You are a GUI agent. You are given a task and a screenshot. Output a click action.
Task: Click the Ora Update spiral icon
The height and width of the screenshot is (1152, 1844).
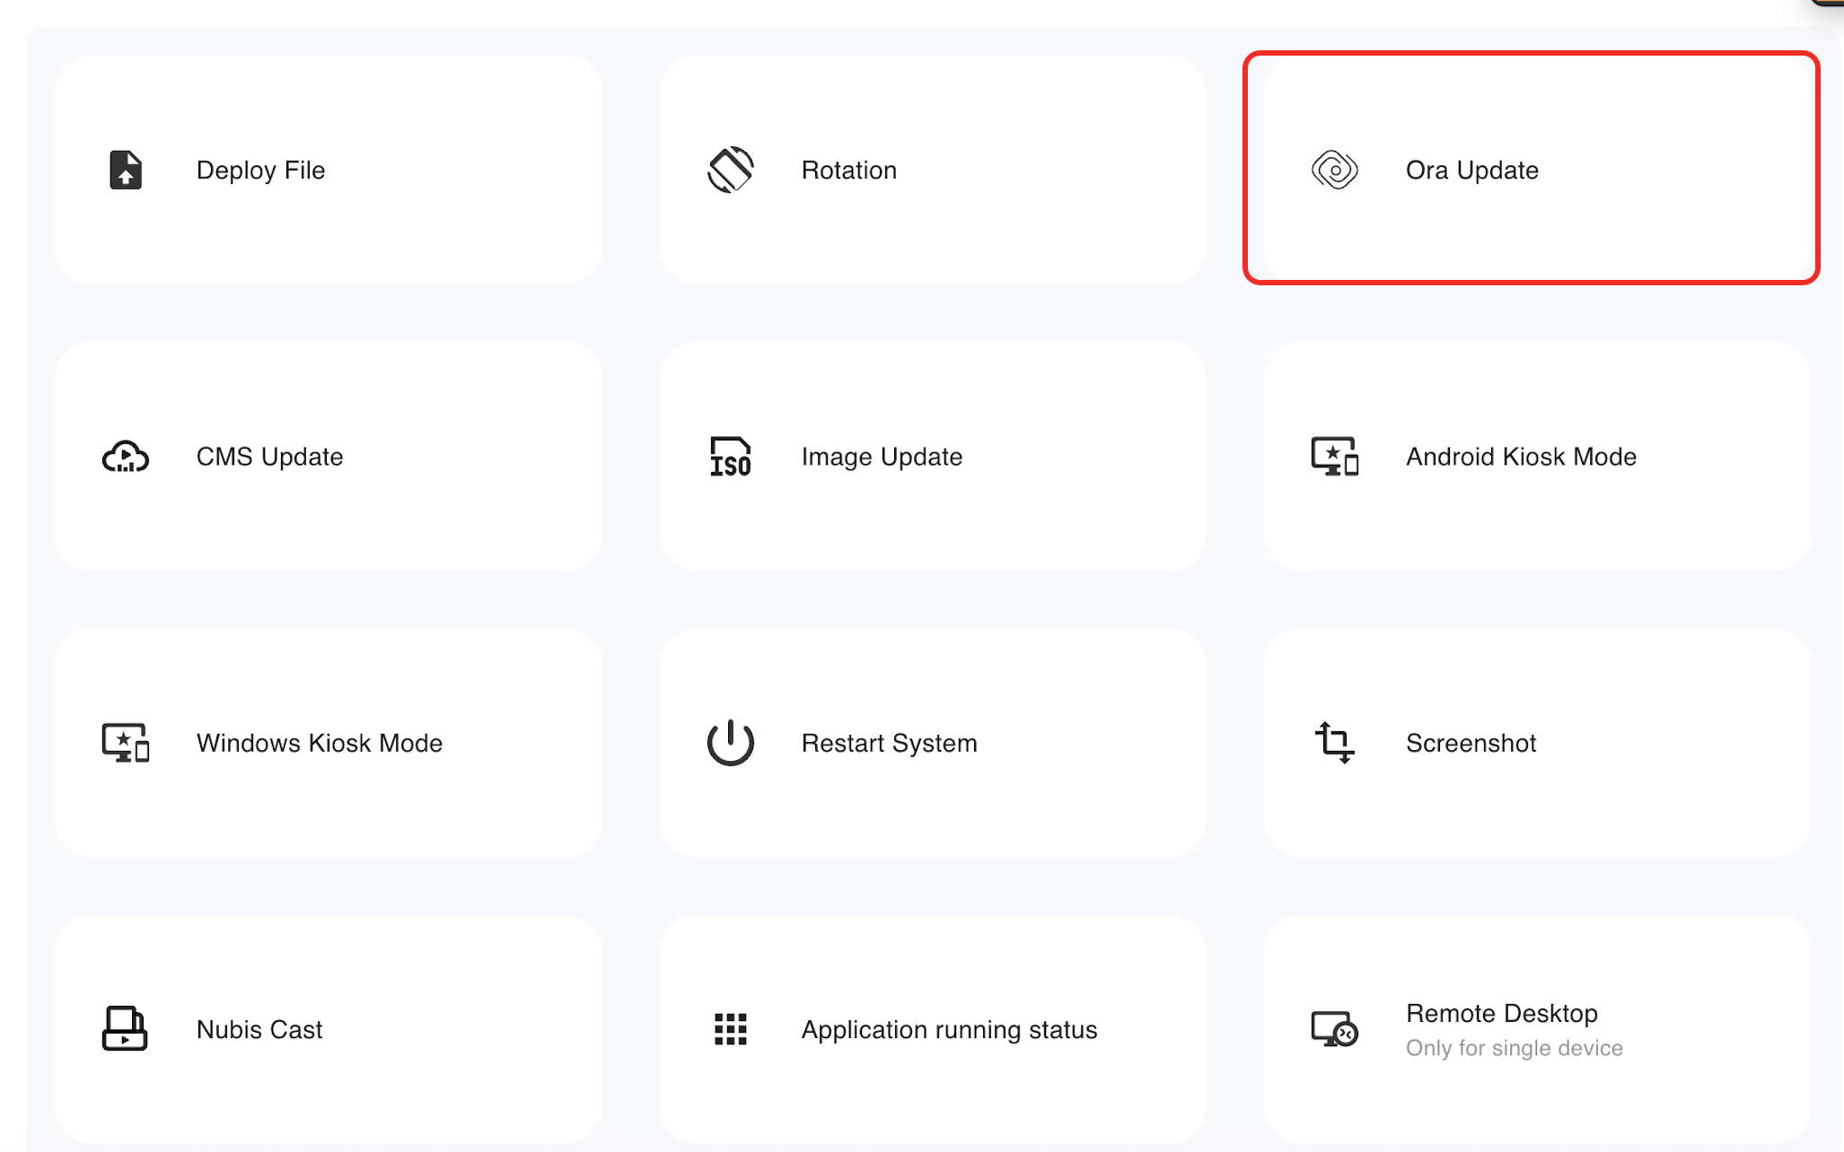point(1334,170)
